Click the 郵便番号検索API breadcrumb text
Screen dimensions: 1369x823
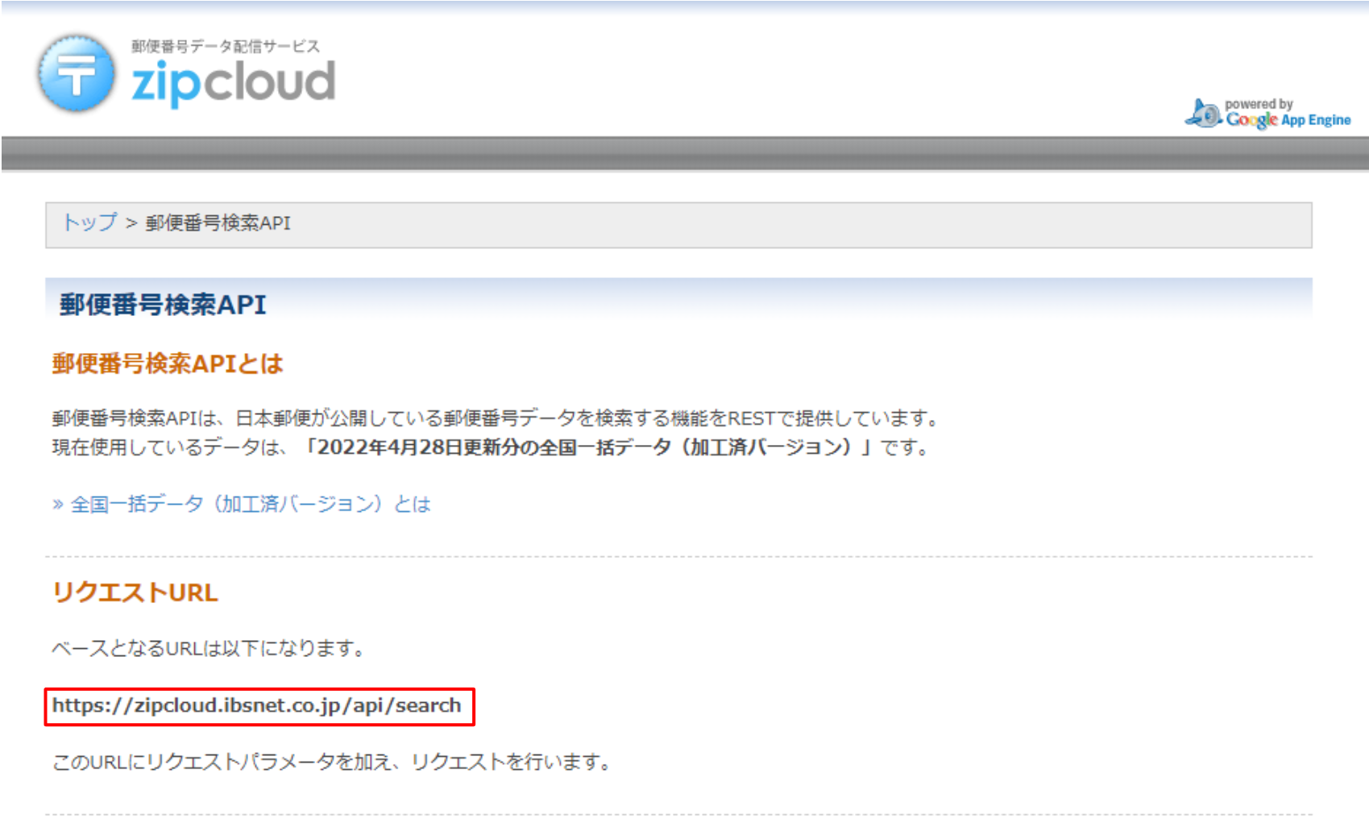[x=218, y=223]
